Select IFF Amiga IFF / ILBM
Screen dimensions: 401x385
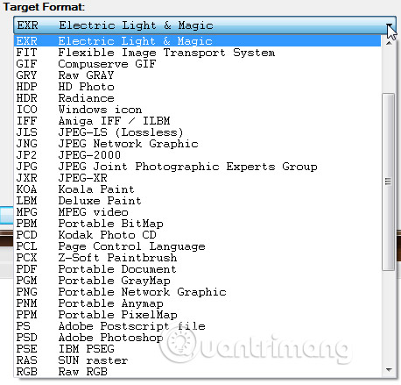(x=198, y=121)
